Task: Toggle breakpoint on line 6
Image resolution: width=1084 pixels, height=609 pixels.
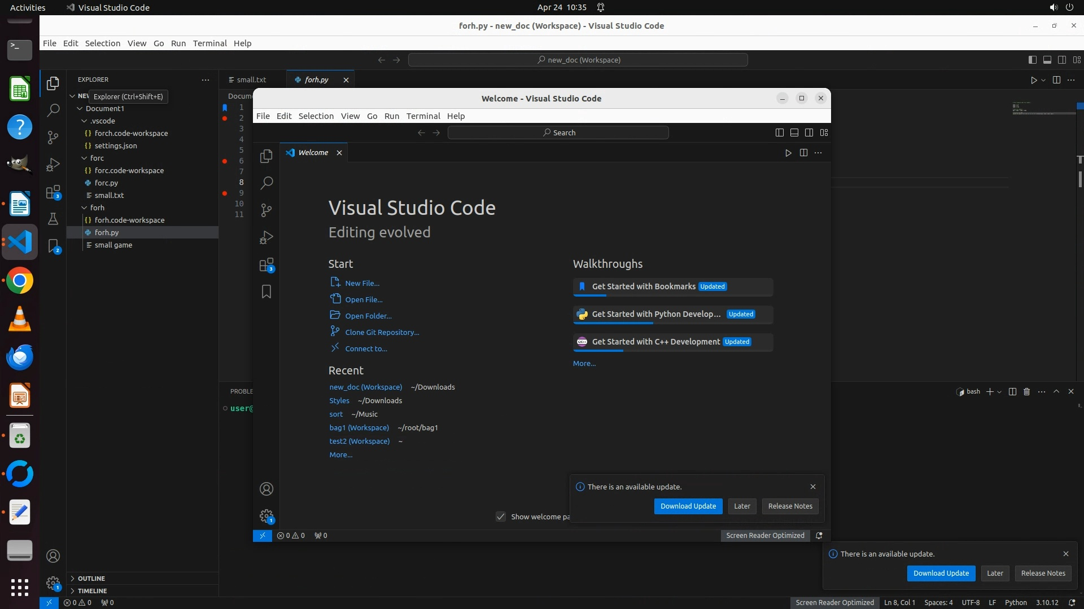Action: pyautogui.click(x=225, y=161)
